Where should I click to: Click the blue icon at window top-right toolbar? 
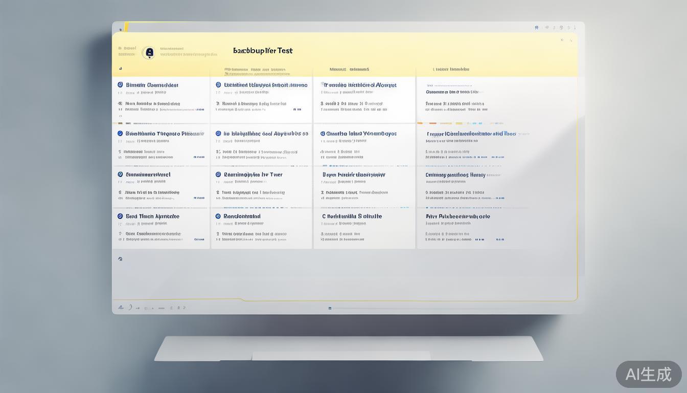click(x=536, y=28)
